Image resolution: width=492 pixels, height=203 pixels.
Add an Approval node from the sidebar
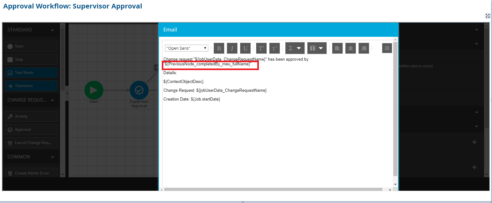[x=31, y=129]
